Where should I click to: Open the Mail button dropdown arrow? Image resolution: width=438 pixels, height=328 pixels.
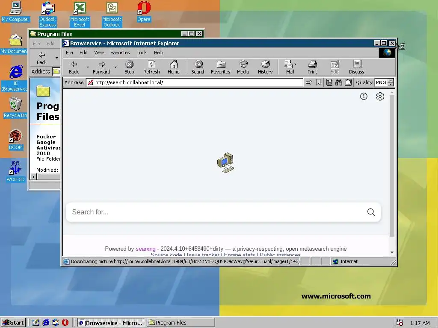295,64
